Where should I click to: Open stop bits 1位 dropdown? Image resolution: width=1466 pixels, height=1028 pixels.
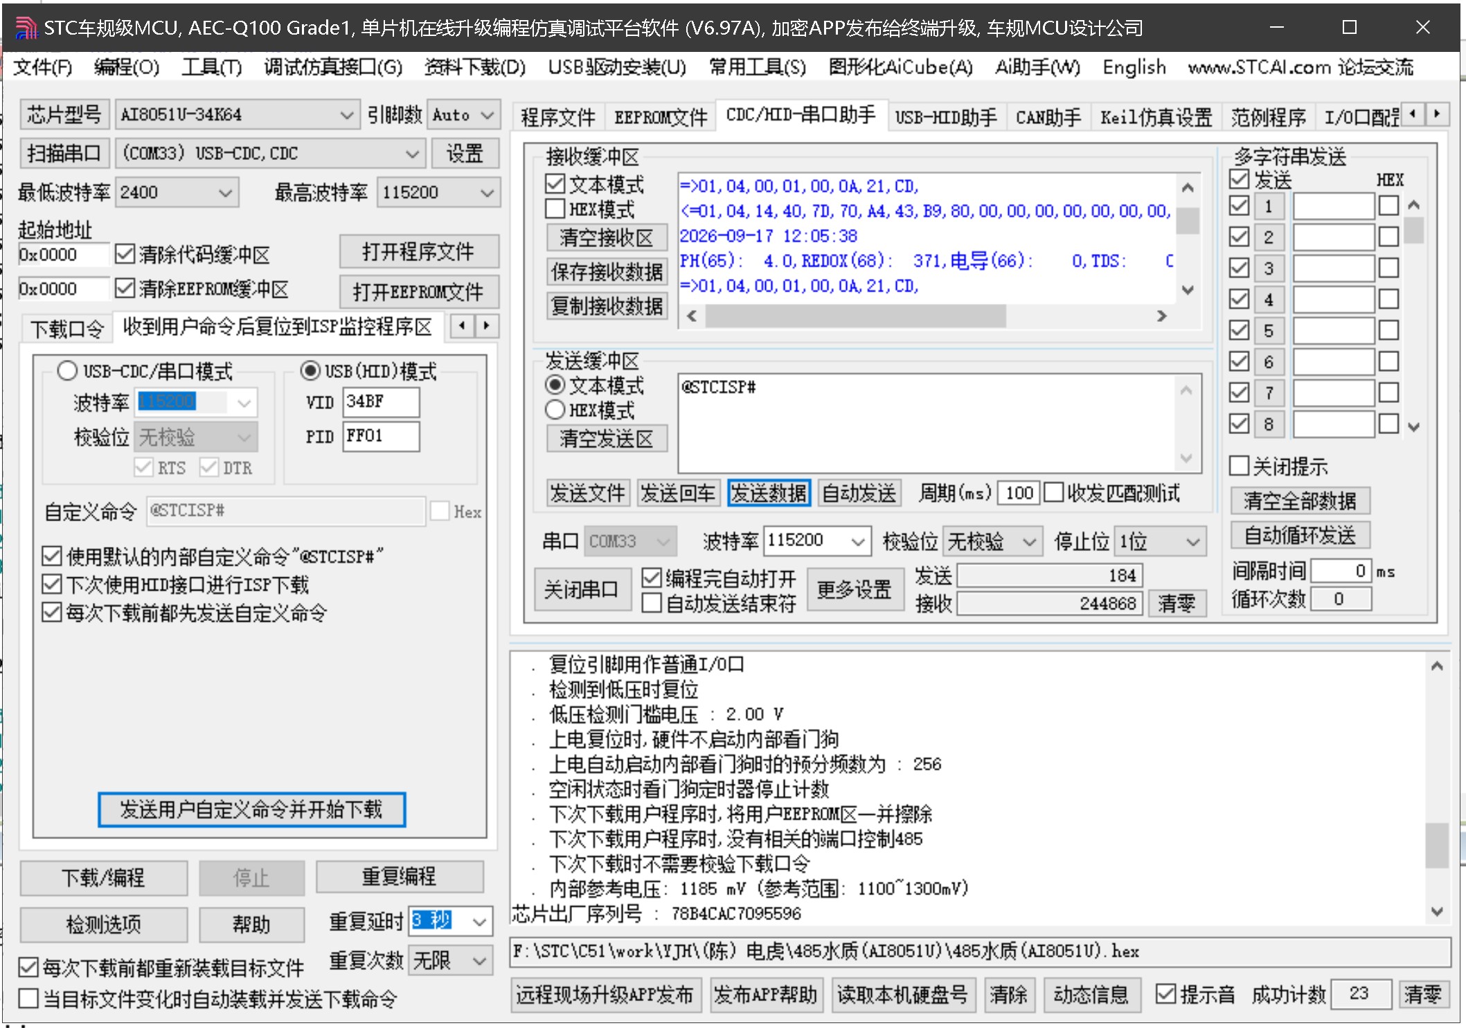(x=1161, y=541)
